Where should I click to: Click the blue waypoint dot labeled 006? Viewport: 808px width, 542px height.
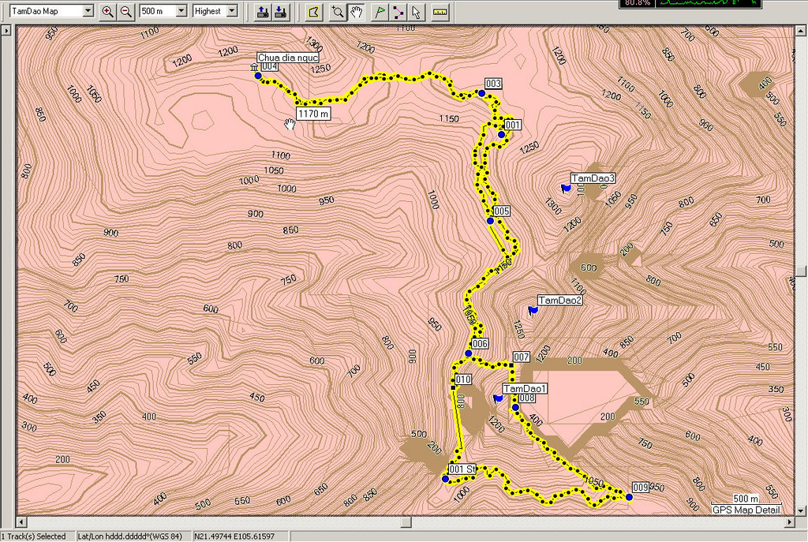coord(469,353)
